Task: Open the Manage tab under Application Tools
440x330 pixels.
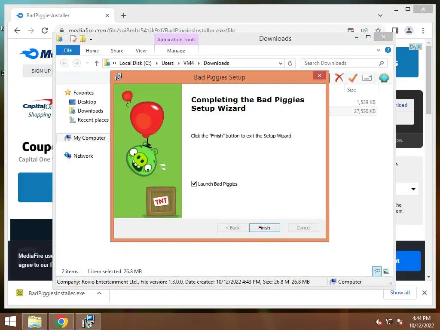Action: pos(176,51)
